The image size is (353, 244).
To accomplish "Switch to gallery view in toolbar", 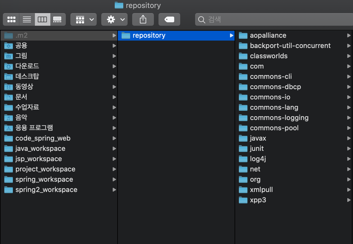I will pyautogui.click(x=58, y=19).
